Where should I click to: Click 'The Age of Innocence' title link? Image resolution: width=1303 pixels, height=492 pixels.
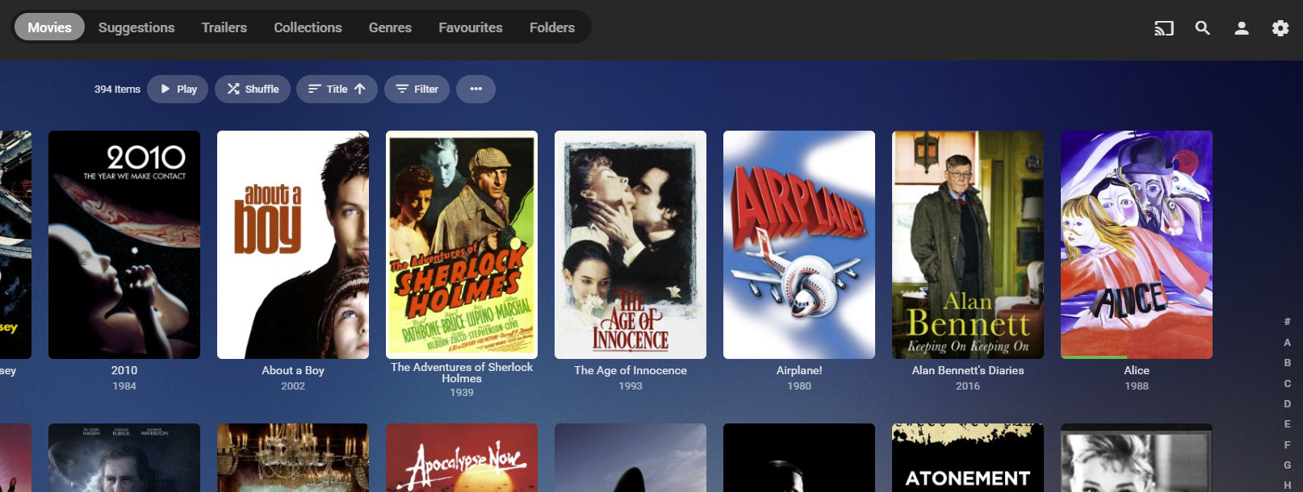(631, 370)
